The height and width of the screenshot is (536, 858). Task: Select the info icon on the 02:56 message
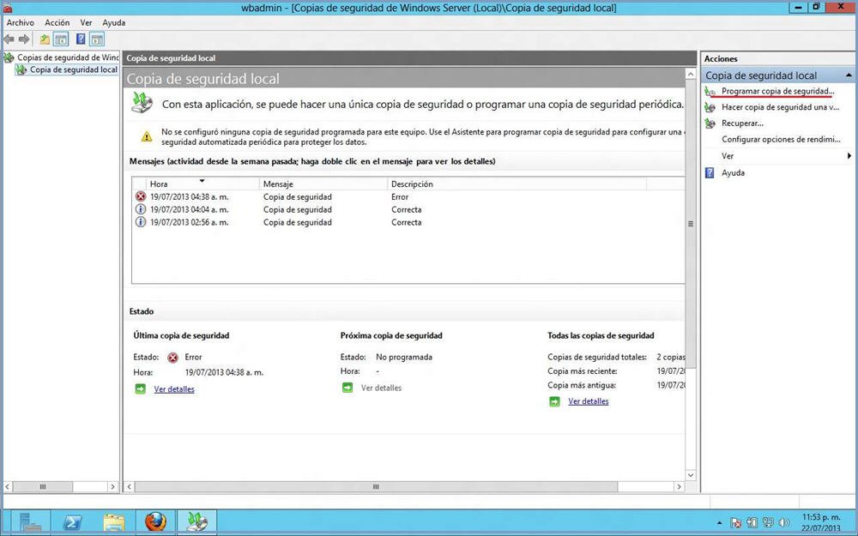(x=141, y=221)
